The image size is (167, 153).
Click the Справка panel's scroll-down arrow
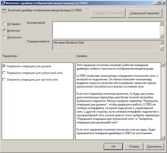(163, 138)
